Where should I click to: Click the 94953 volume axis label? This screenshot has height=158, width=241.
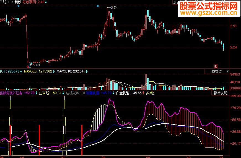pos(235,74)
